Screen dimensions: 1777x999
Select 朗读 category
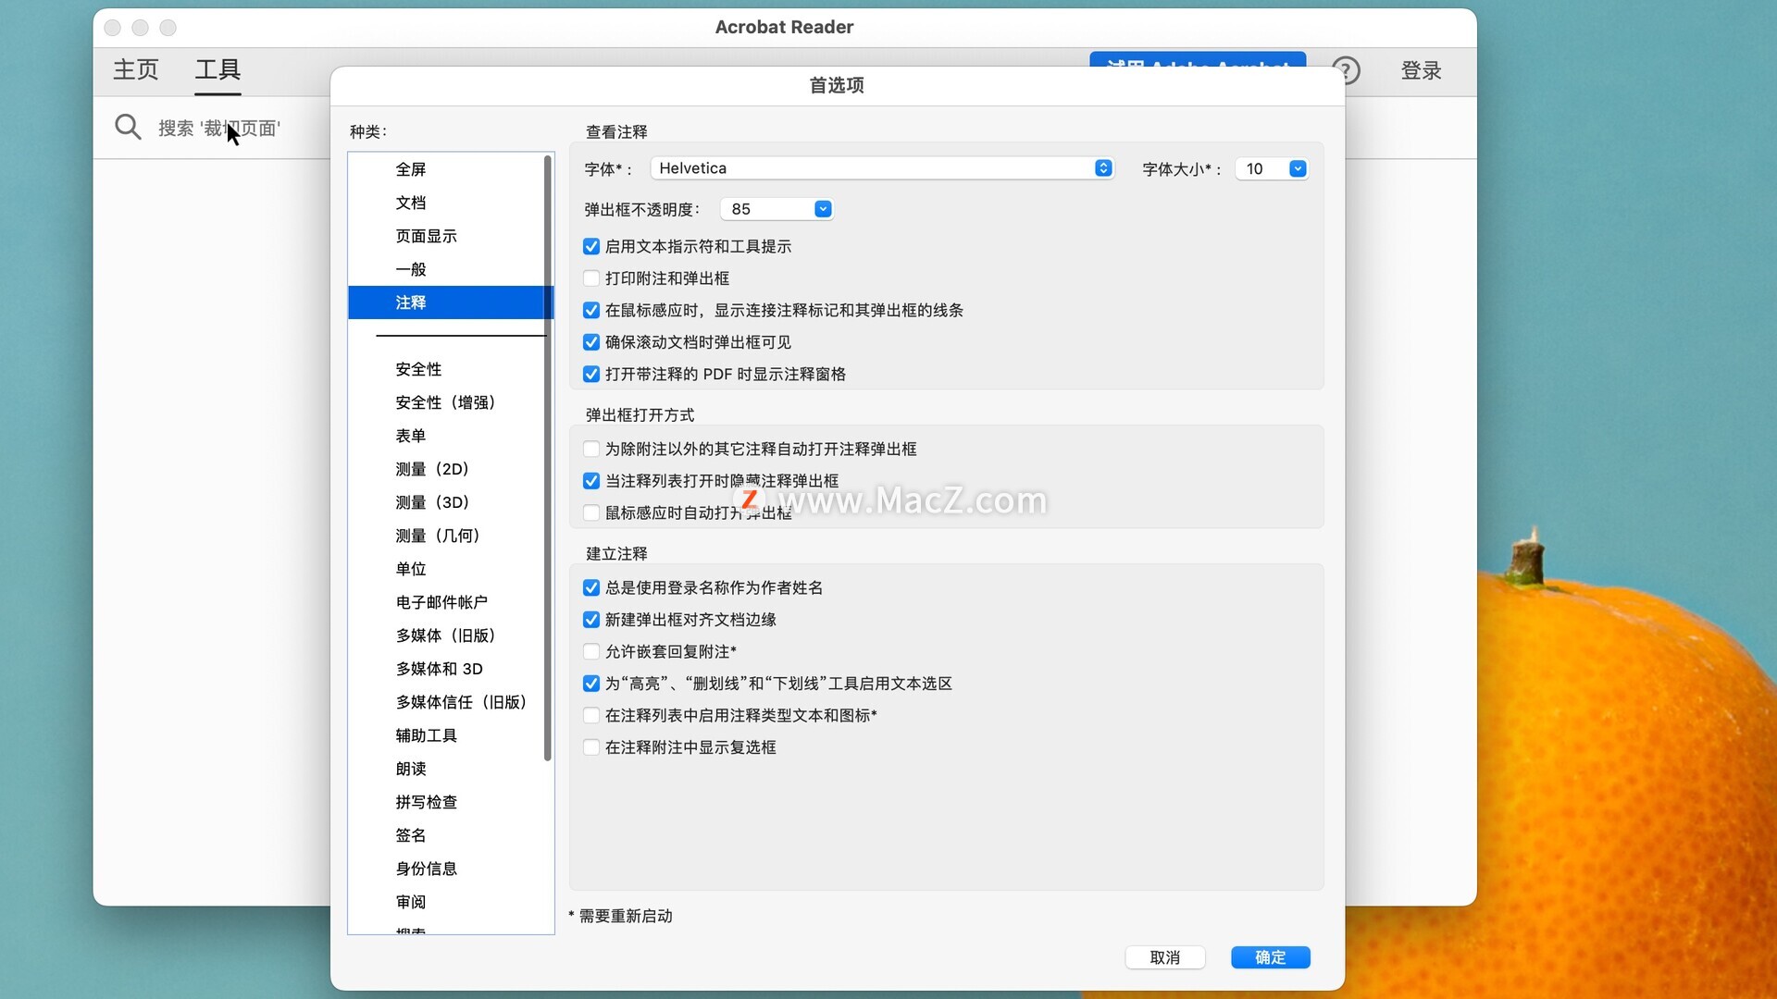446,769
